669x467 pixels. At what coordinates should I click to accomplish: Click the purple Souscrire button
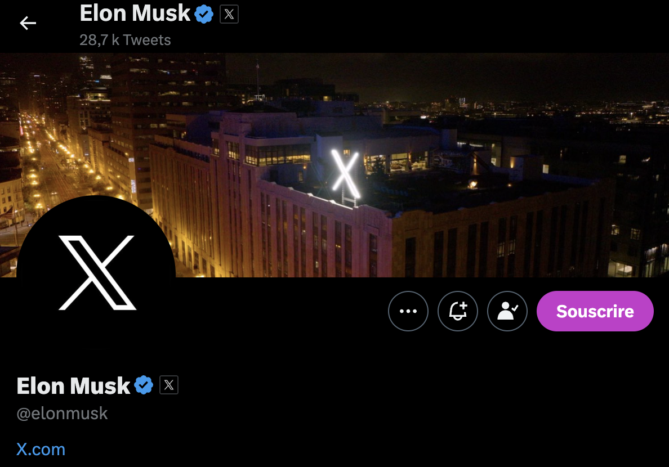595,311
